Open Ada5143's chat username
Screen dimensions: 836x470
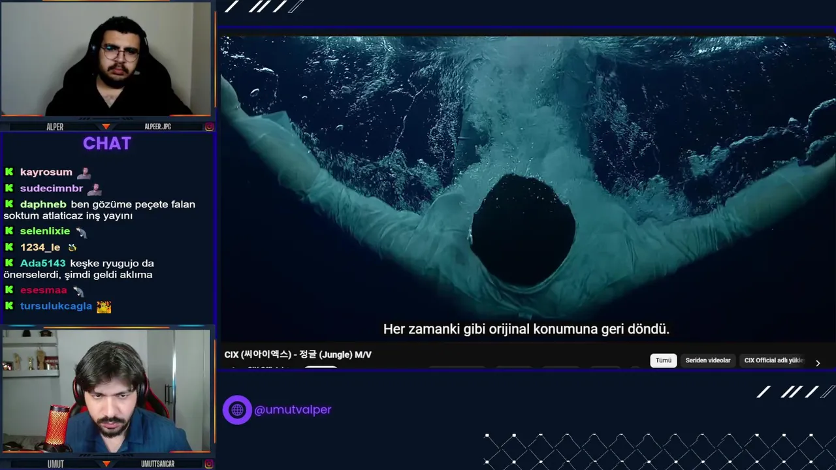click(42, 264)
